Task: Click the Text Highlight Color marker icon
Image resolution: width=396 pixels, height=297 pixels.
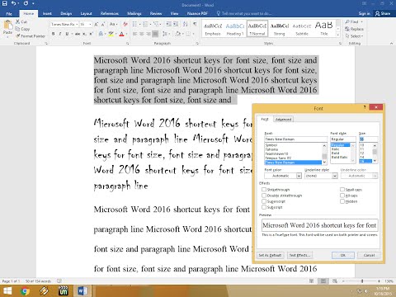Action: pyautogui.click(x=111, y=34)
